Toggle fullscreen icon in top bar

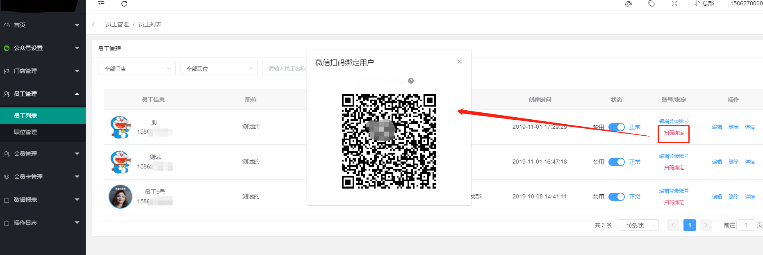click(x=674, y=4)
